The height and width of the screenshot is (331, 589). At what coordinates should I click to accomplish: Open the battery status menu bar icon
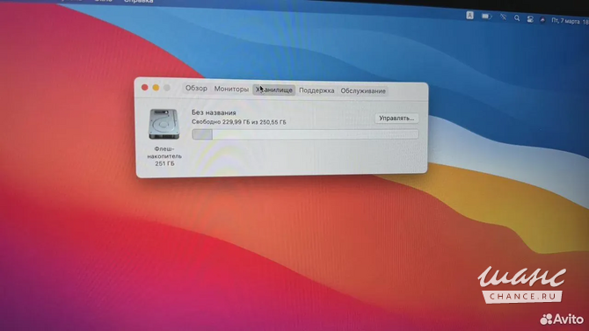(486, 17)
